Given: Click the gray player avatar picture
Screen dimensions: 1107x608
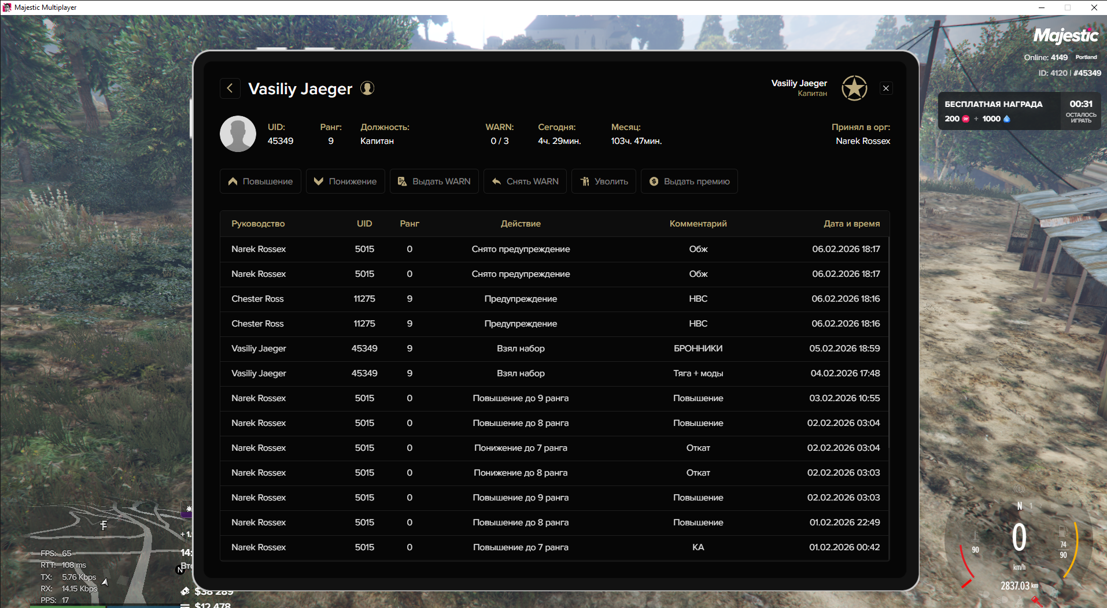Looking at the screenshot, I should pos(238,134).
